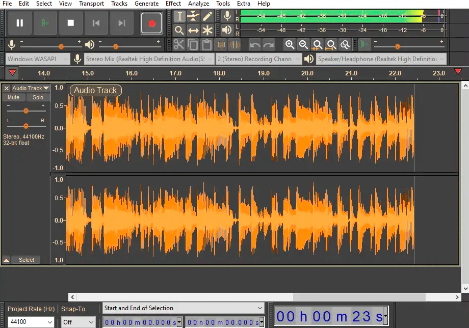
Task: Mute the Audio Track
Action: click(13, 97)
